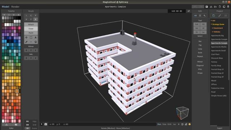Click the list icon in Project panel
The height and width of the screenshot is (130, 231).
[226, 16]
